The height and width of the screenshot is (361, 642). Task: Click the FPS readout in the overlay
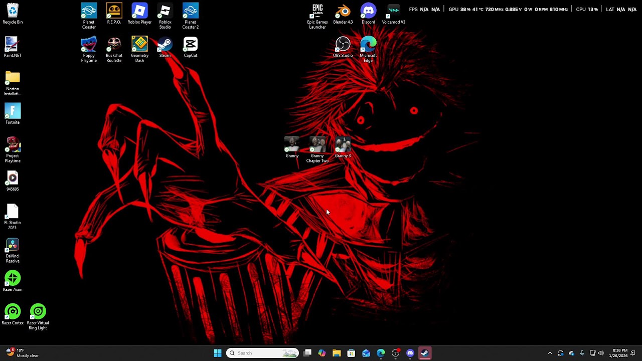point(424,10)
